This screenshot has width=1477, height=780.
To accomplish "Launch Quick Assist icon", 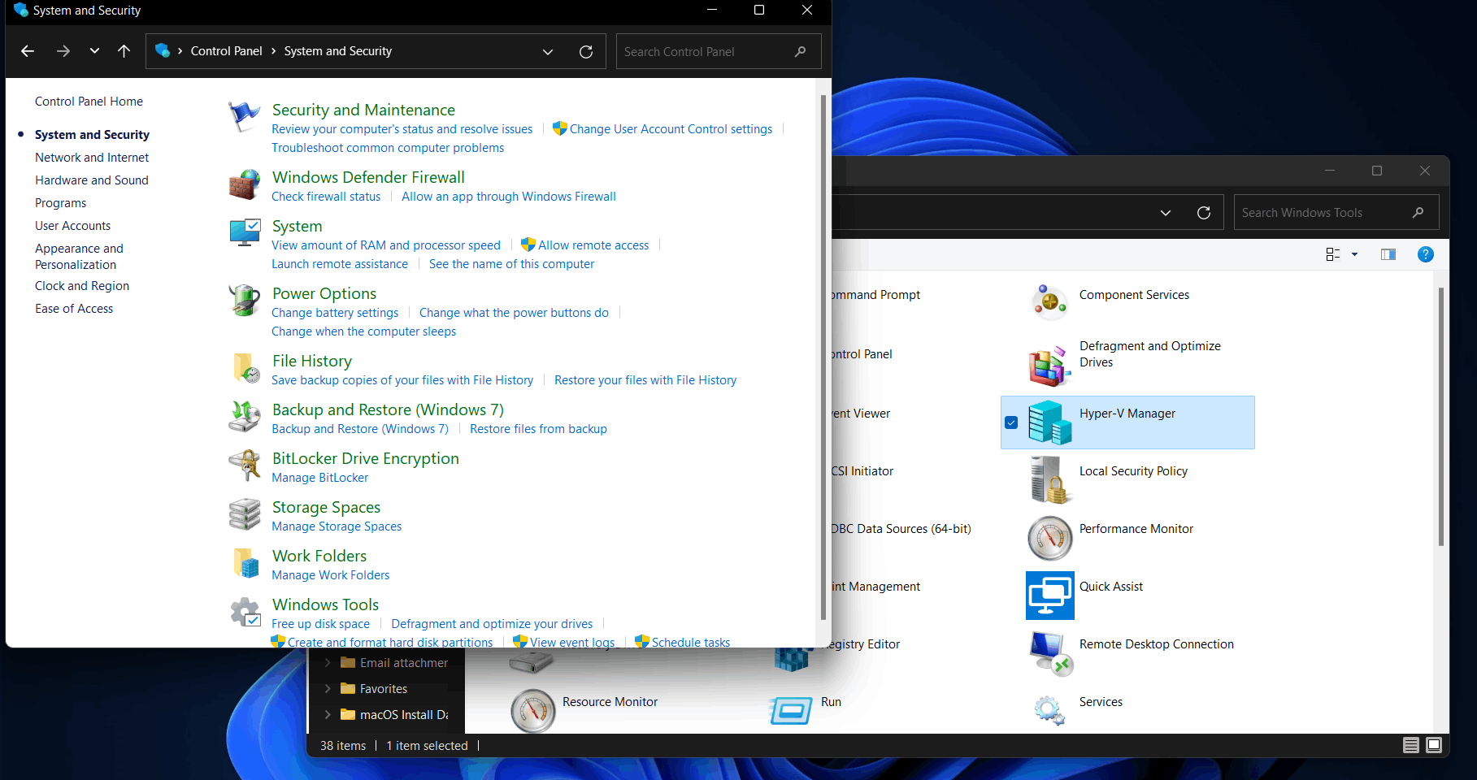I will tap(1049, 596).
